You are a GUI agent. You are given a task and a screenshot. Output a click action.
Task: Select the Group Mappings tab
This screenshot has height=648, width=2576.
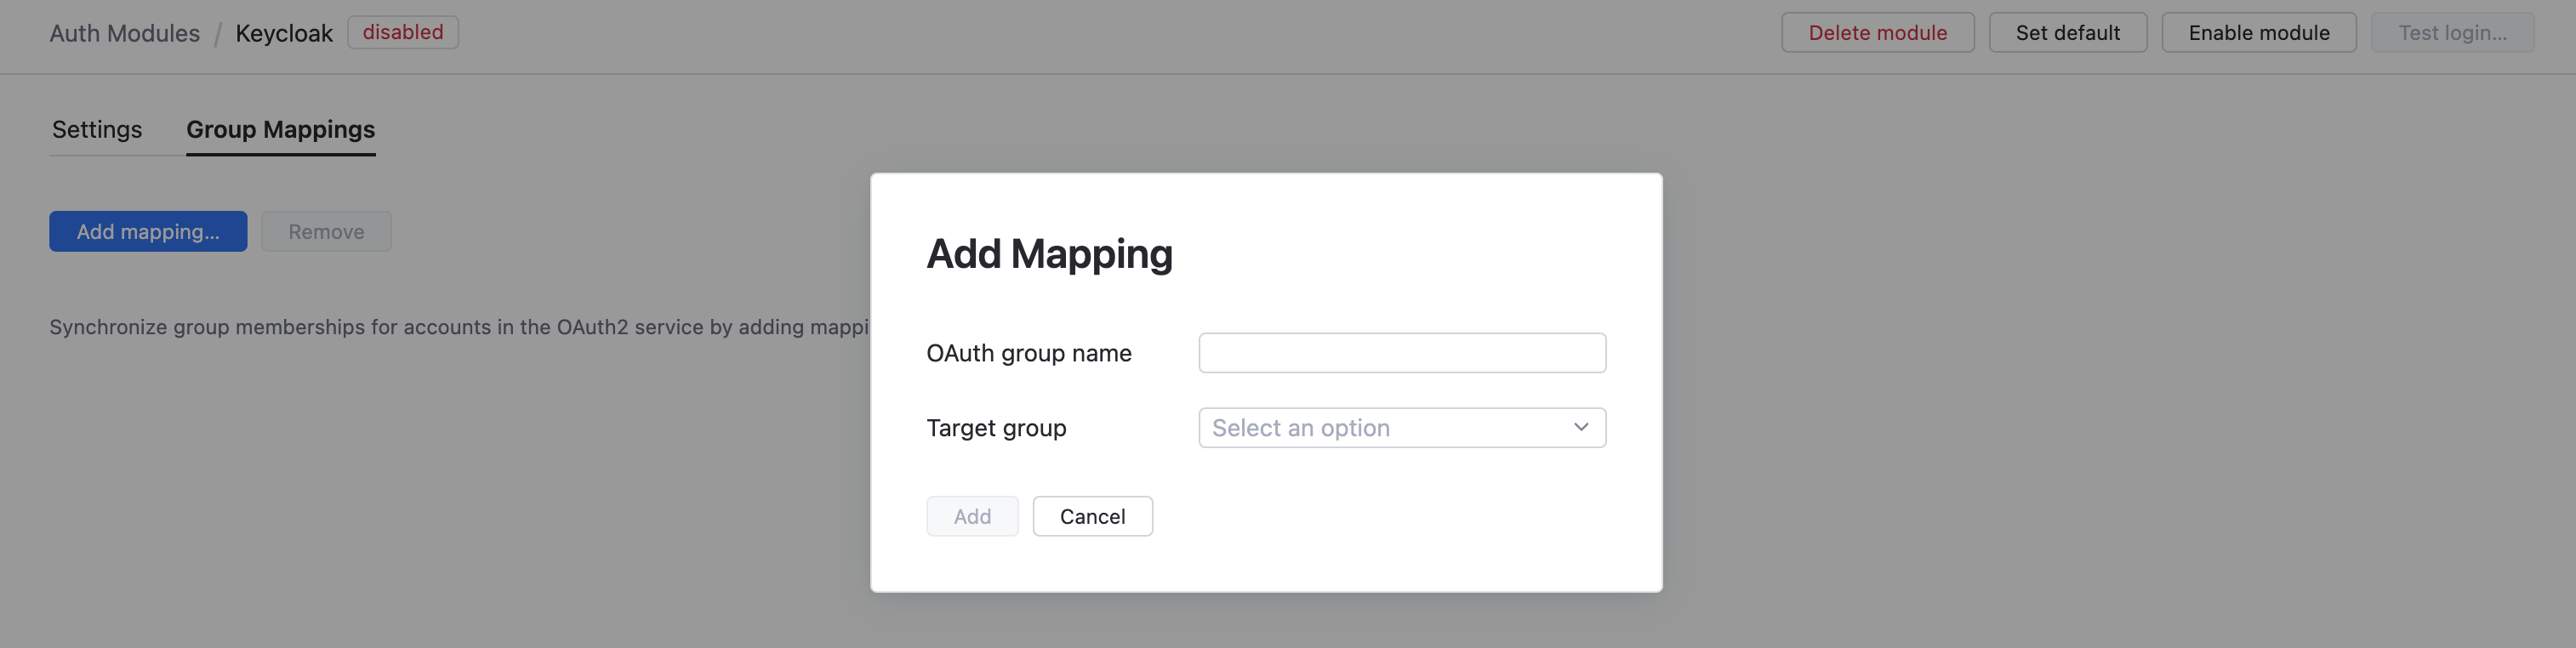point(280,130)
